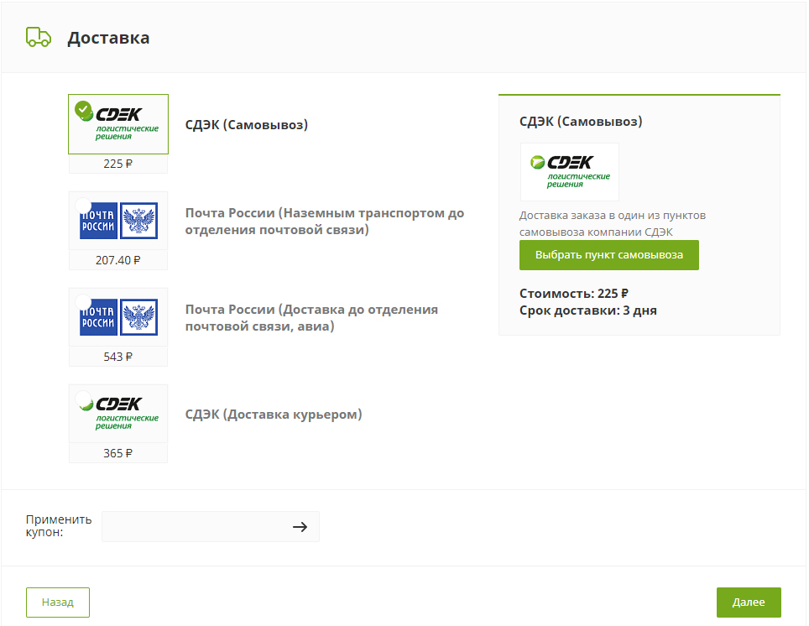Click СДЭК (Самовывоз) title in details panel

tap(581, 122)
